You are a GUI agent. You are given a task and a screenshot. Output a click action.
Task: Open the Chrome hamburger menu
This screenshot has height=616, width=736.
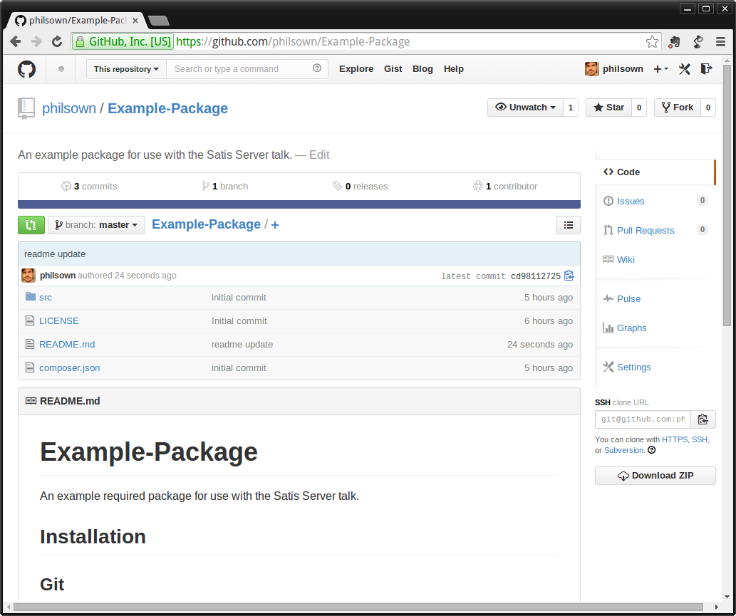click(720, 42)
